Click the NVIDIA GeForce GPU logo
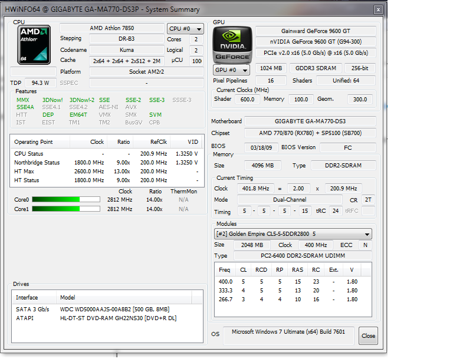 (232, 45)
